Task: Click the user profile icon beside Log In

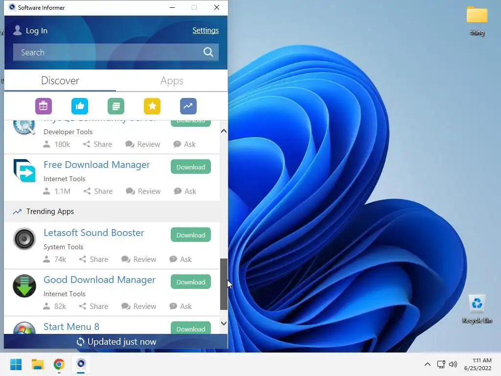Action: tap(18, 30)
